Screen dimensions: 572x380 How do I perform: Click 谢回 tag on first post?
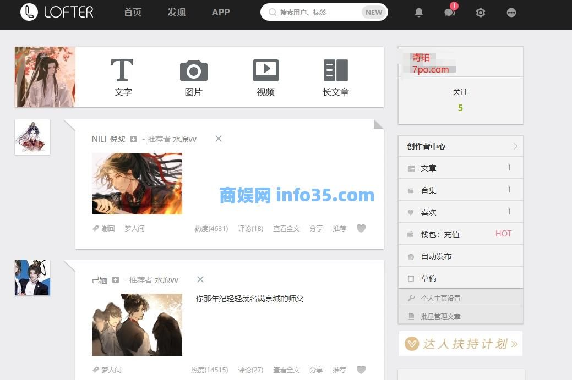pyautogui.click(x=108, y=228)
